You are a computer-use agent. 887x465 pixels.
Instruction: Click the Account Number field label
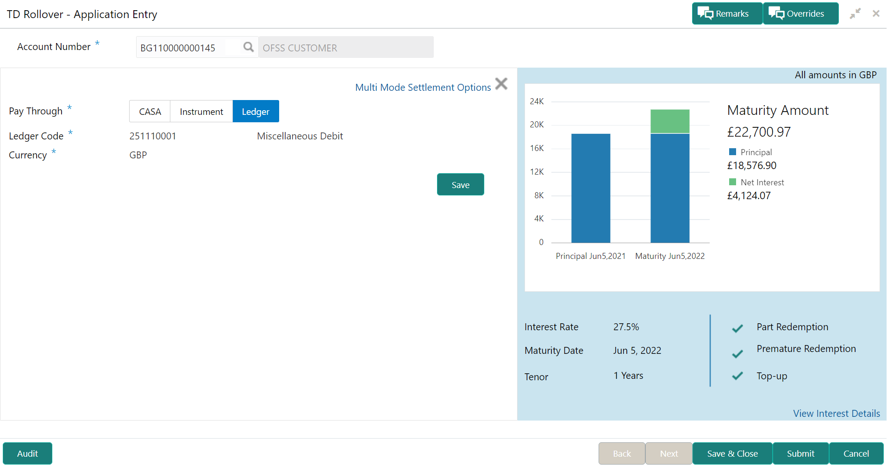tap(54, 46)
